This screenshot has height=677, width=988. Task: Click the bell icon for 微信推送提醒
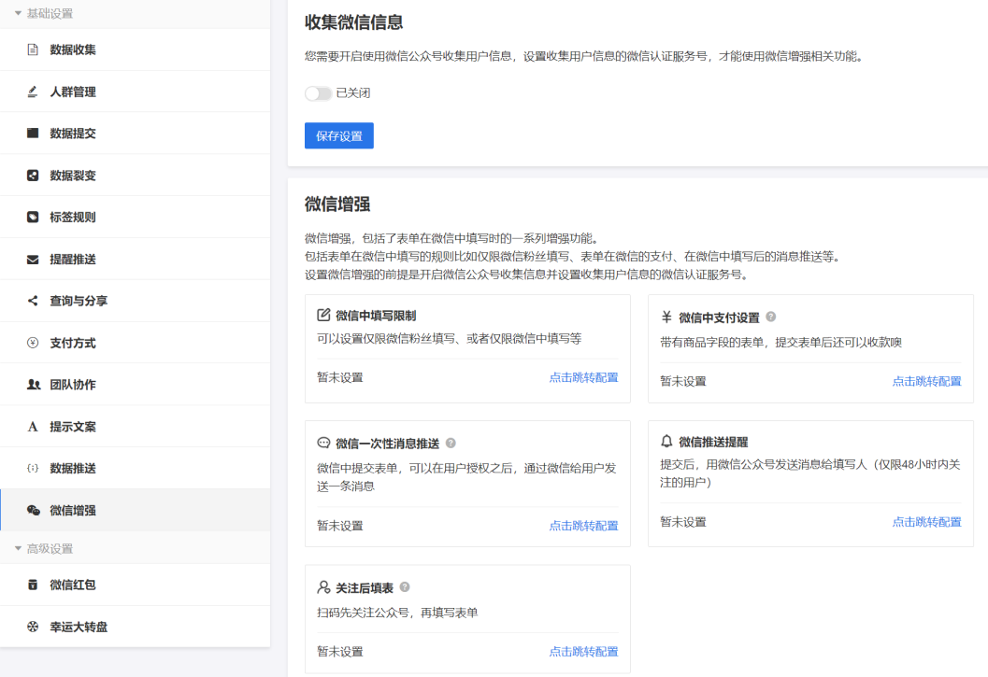666,442
